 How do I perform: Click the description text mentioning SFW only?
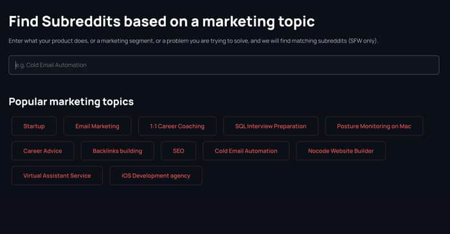click(x=193, y=40)
